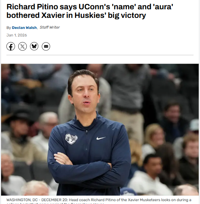The height and width of the screenshot is (204, 200).
Task: Click the divider line below the share icons
Action: 100,55
